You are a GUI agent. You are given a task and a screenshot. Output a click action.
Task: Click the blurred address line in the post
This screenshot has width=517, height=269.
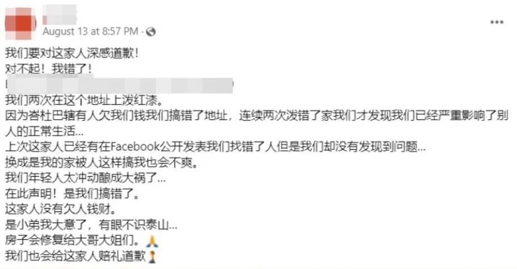click(x=119, y=84)
